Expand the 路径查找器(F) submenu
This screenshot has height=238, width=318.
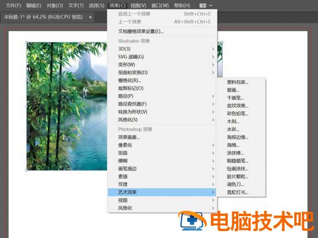162,104
